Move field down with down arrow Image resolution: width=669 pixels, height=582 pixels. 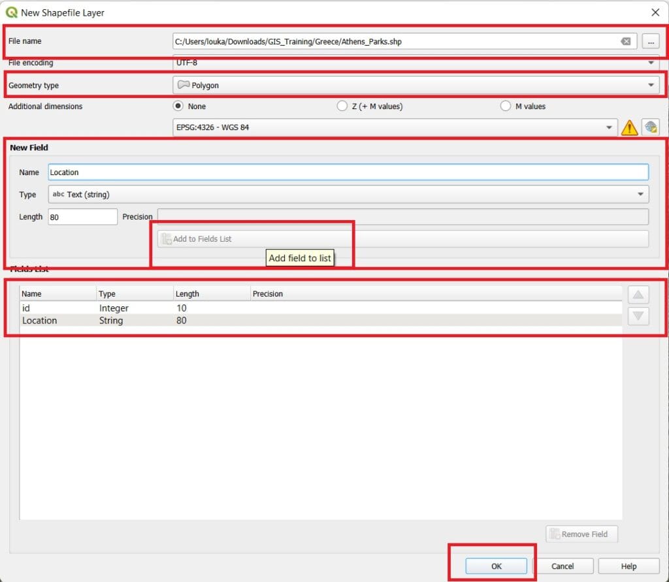pos(638,315)
